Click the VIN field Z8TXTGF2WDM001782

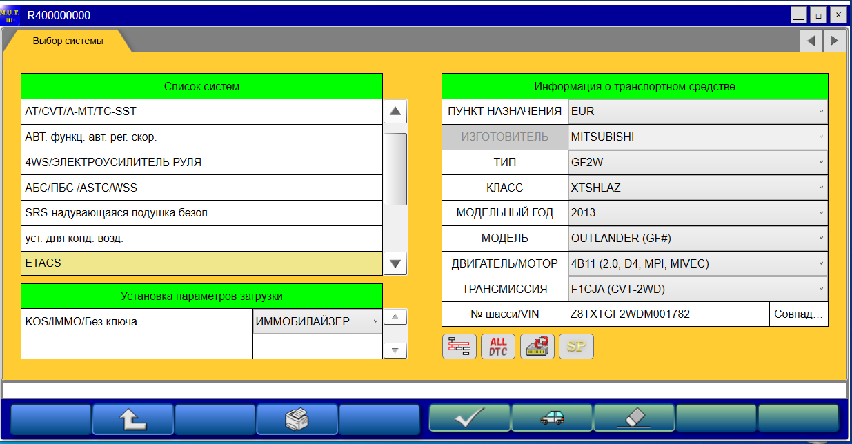(x=668, y=314)
